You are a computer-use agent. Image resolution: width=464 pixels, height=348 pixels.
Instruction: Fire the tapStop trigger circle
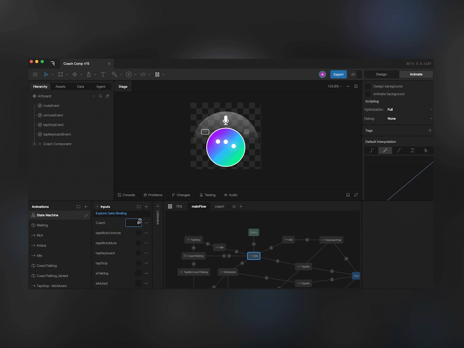[138, 263]
